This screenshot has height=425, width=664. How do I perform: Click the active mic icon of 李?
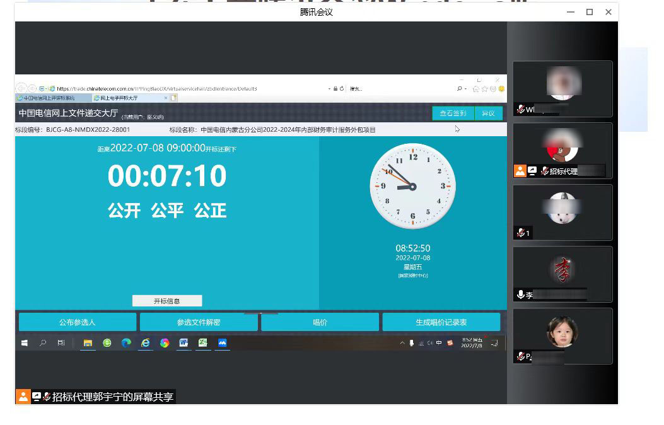521,294
